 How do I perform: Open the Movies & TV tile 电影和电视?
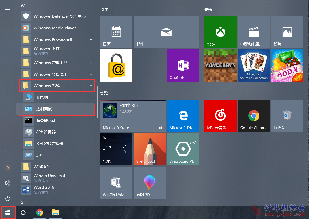click(x=254, y=32)
